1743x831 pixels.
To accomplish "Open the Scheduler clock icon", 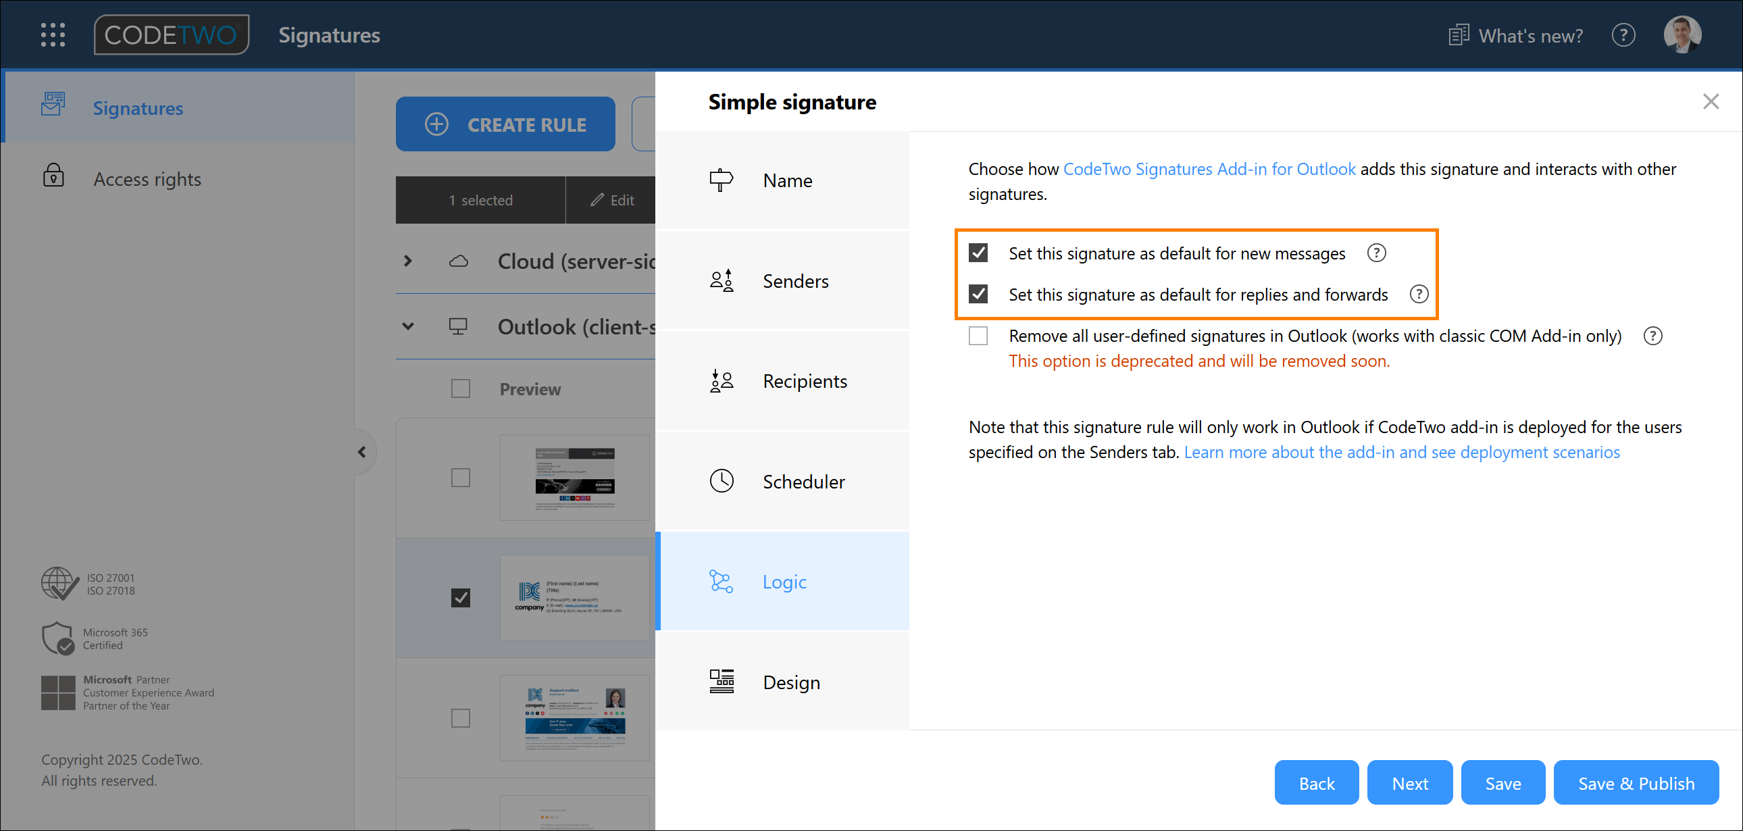I will point(722,481).
